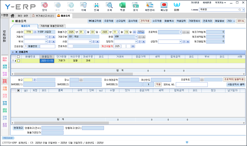Go to home via house icon
Image resolution: width=247 pixels, height=146 pixels.
coord(13,15)
